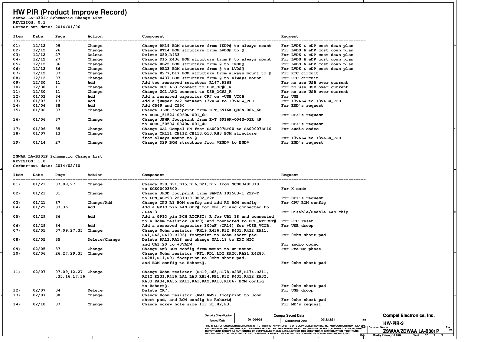484x342 pixels.
Task: Click document number 'ZSWAA/ZCWAA LA-B301P'
Action: (x=411, y=331)
